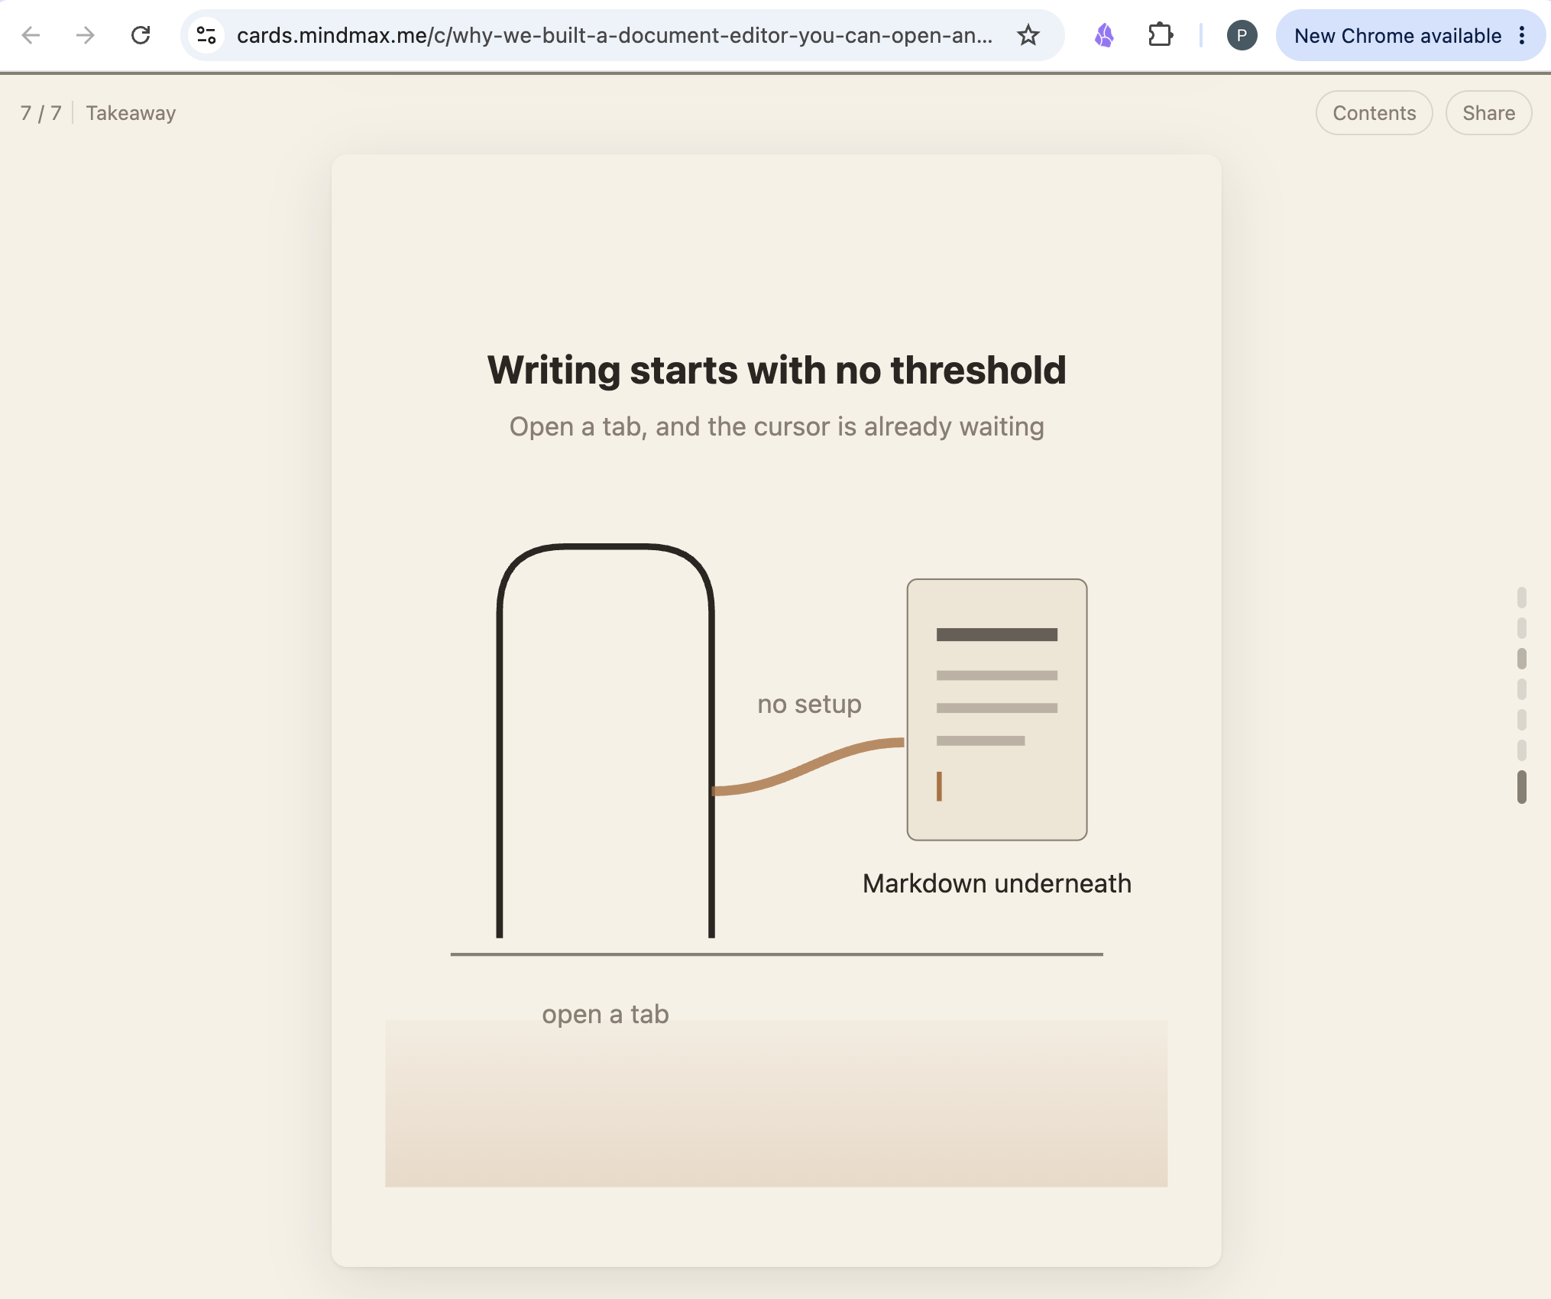
Task: Select the last active card indicator dot
Action: (1522, 787)
